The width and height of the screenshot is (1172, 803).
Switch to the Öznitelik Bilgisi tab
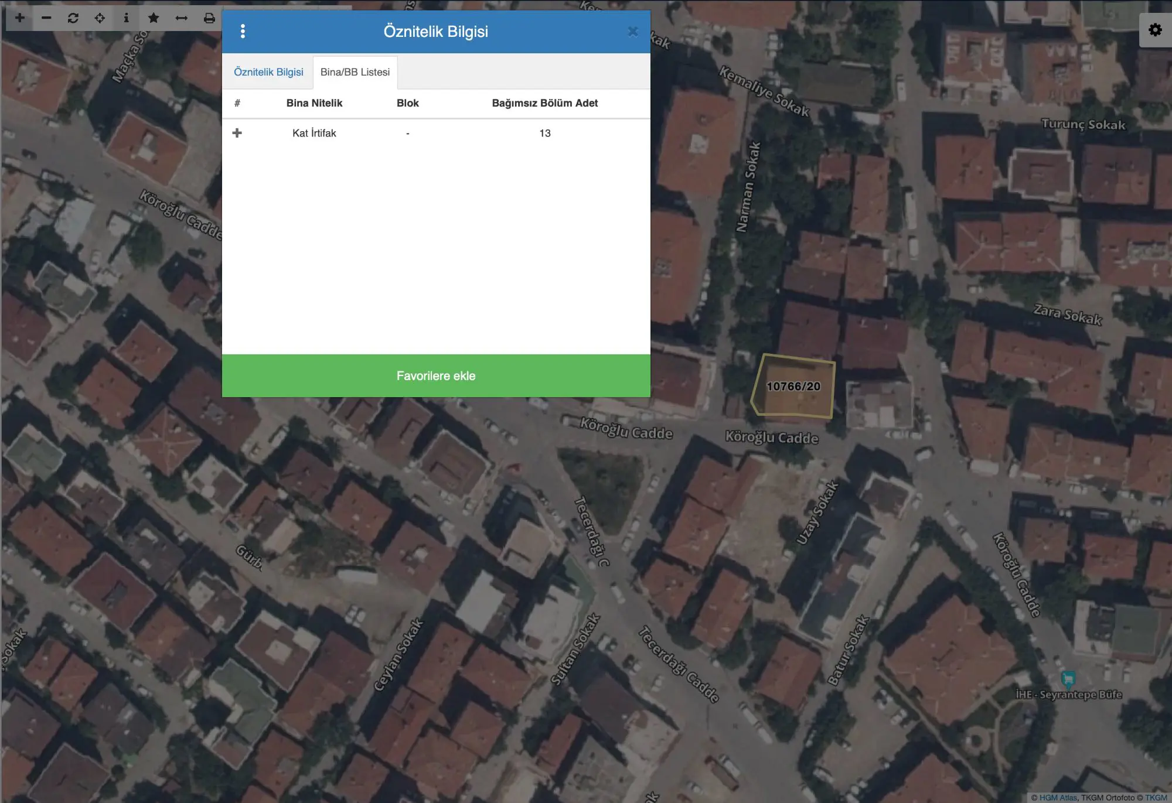(x=268, y=72)
